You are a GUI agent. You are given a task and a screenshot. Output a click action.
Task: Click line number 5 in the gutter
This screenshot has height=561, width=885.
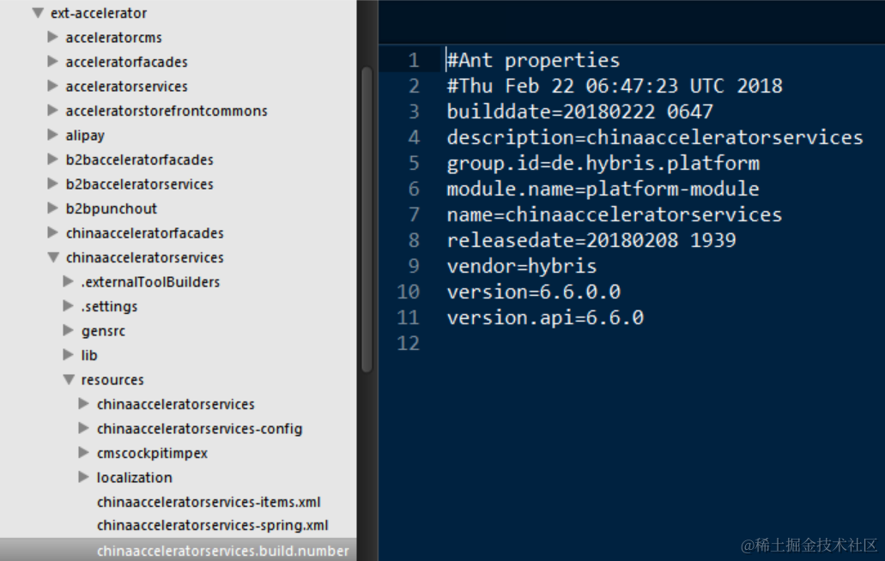pyautogui.click(x=414, y=164)
